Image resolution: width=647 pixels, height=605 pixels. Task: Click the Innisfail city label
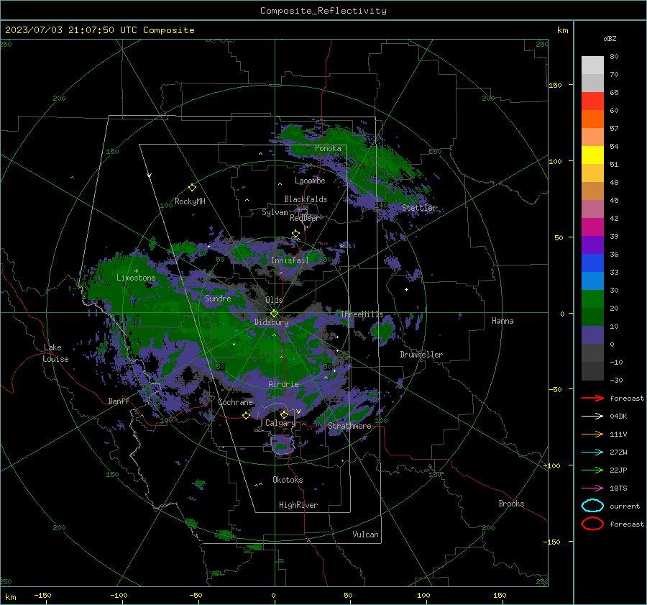pyautogui.click(x=290, y=260)
